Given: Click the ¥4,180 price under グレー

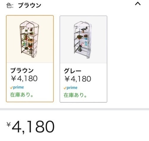Looking at the screenshot, I should [78, 79].
